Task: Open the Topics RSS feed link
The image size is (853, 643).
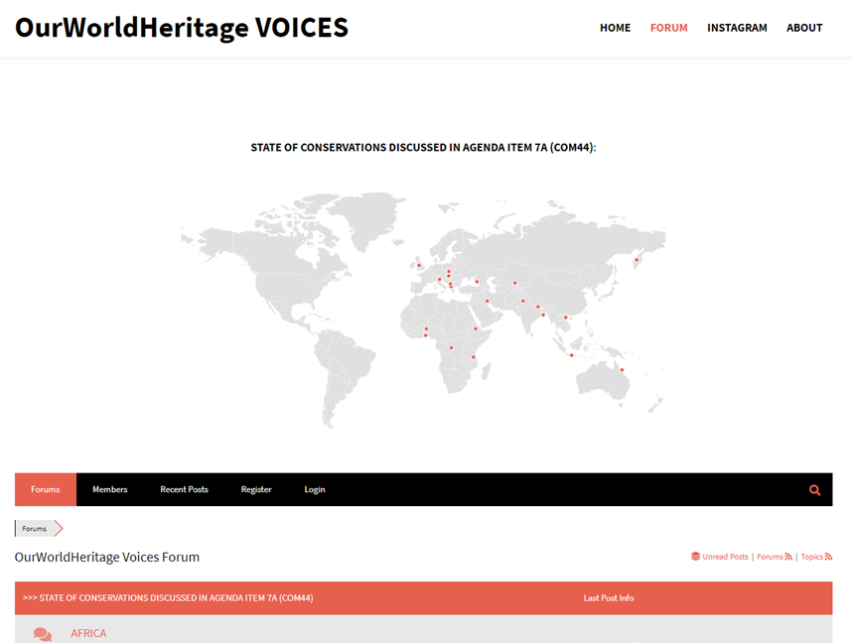Action: coord(811,557)
